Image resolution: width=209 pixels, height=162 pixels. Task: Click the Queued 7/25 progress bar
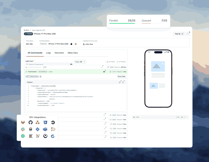click(153, 23)
